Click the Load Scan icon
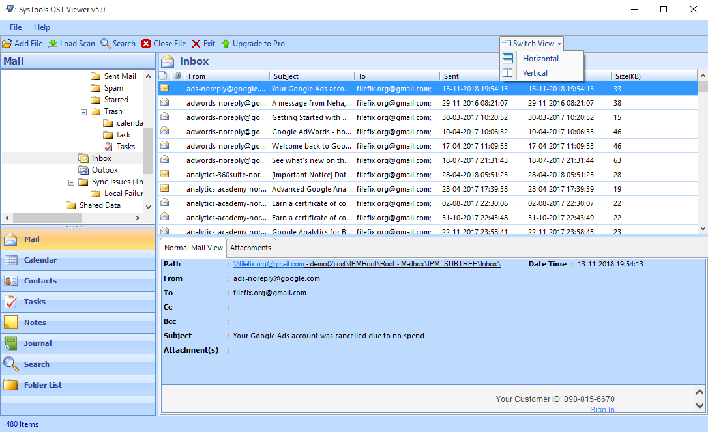Screen dimensions: 708x432 (53, 44)
